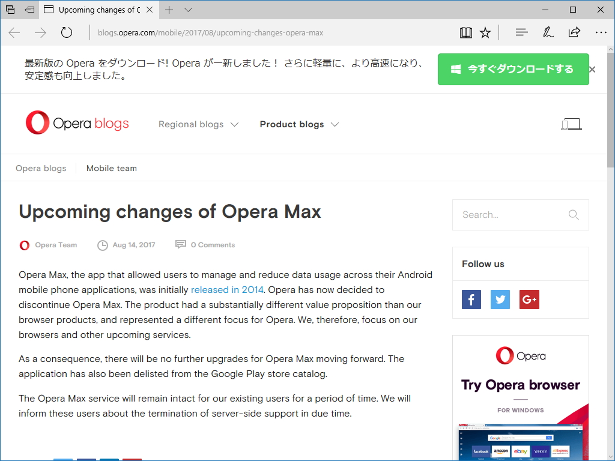
Task: Open Opera's Facebook page icon
Action: (x=471, y=300)
